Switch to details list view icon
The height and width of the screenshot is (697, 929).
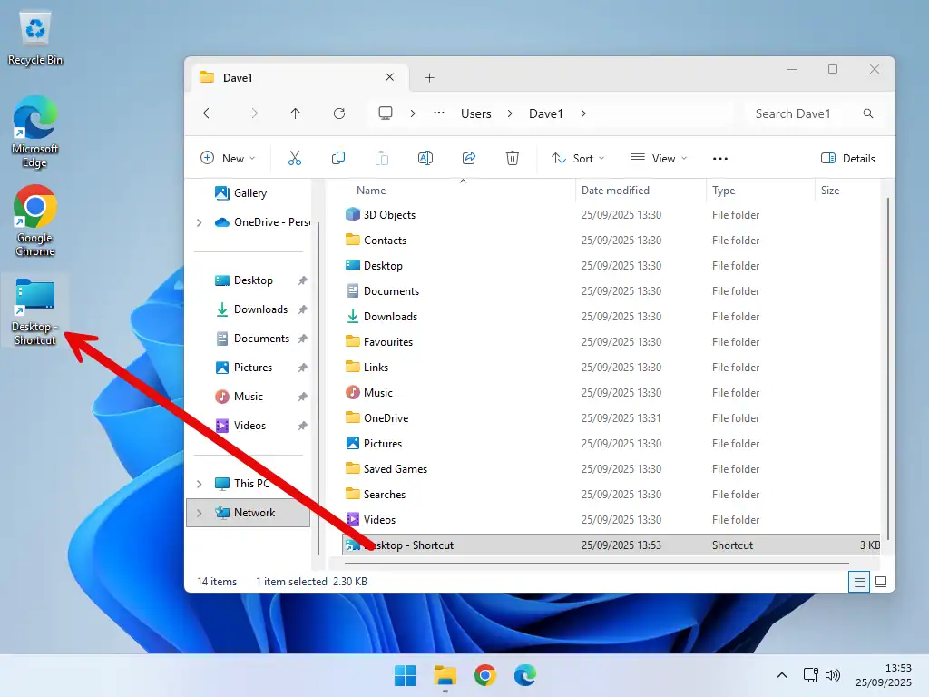point(859,582)
